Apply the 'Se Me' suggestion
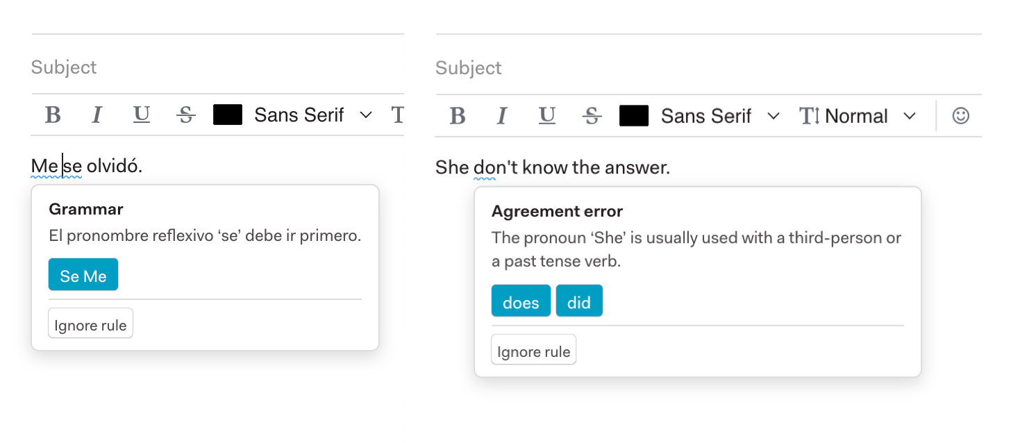Viewport: 1011px width, 443px height. [x=83, y=275]
